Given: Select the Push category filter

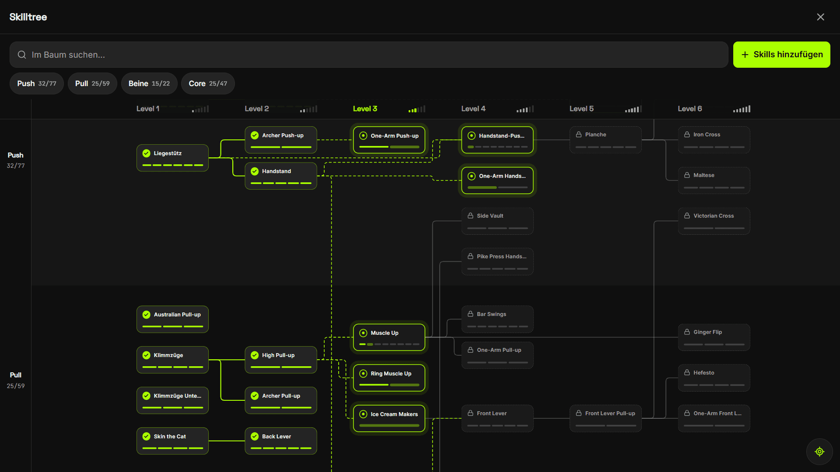Looking at the screenshot, I should point(37,83).
